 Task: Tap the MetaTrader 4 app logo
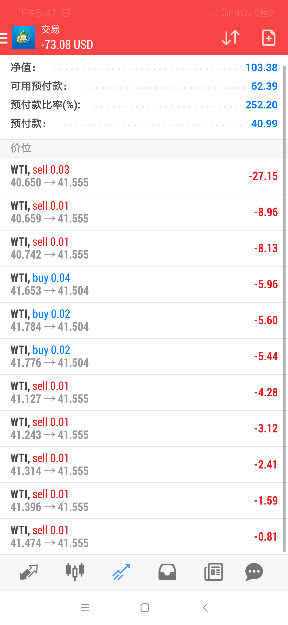(x=23, y=38)
